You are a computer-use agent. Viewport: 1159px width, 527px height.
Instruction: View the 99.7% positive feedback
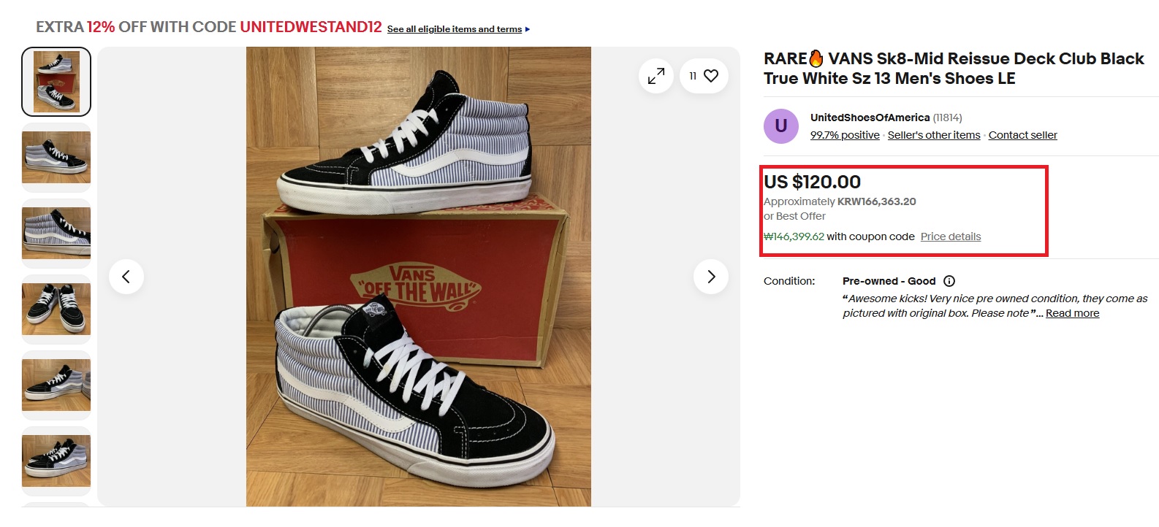845,135
